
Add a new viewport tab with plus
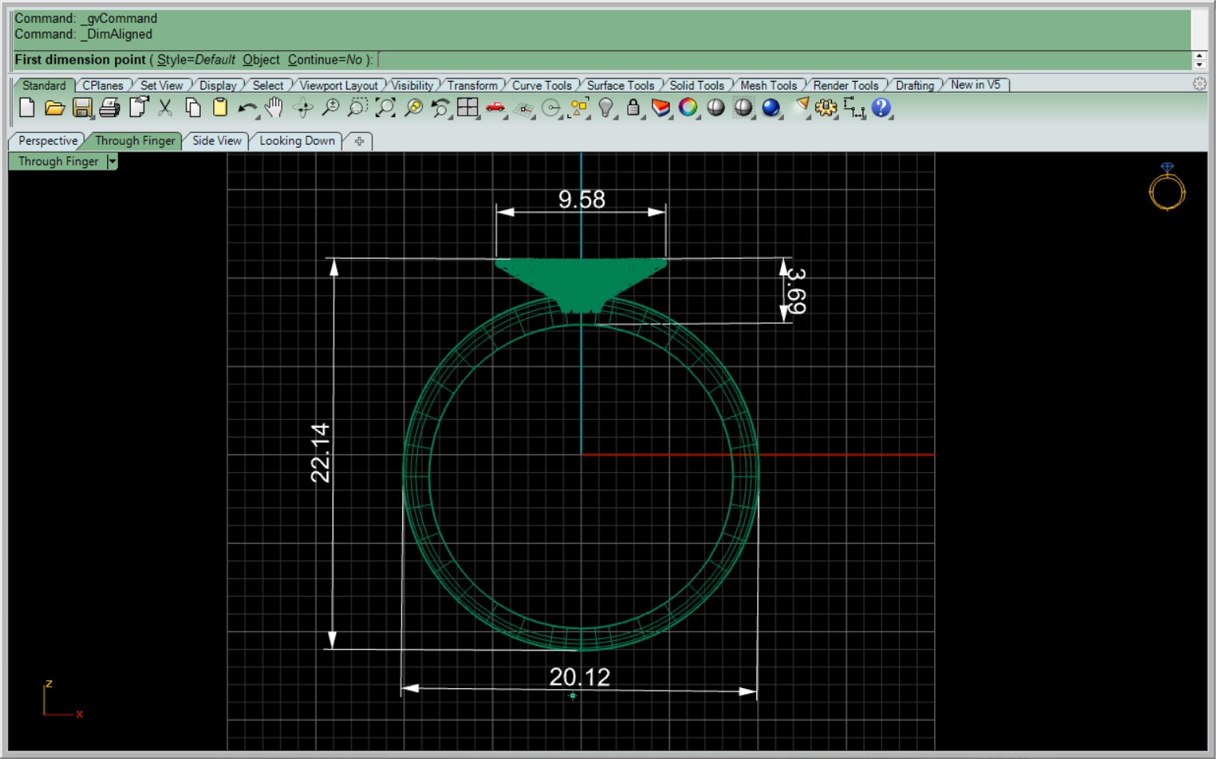tap(360, 142)
